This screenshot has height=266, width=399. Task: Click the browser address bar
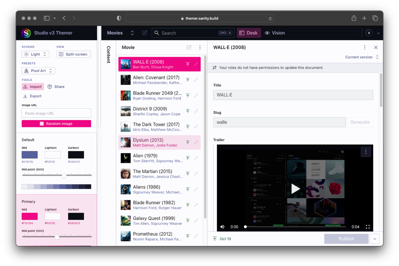(200, 18)
